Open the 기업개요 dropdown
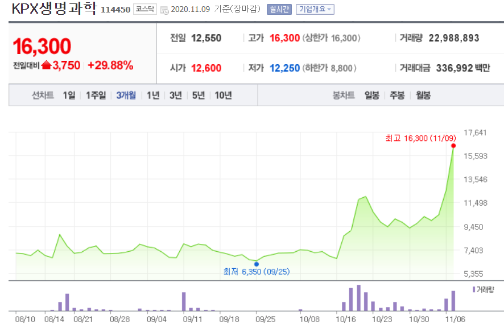The image size is (504, 333). 315,9
